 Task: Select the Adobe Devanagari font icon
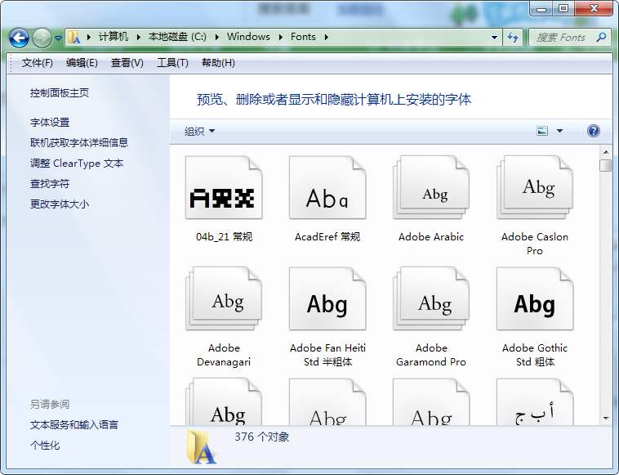click(x=224, y=298)
